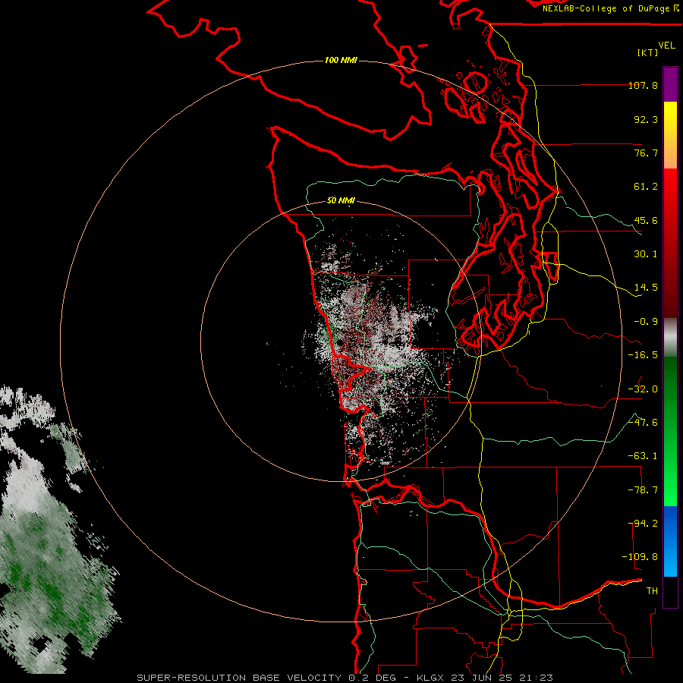Viewport: 683px width, 683px height.
Task: Click the -0.9 velocity scale value
Action: click(646, 322)
